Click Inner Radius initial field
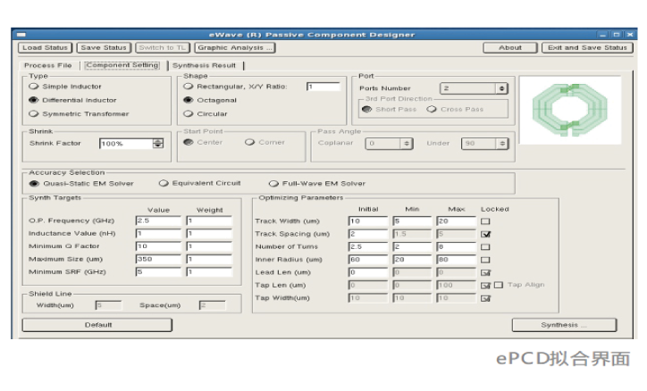This screenshot has width=647, height=391. click(x=368, y=260)
